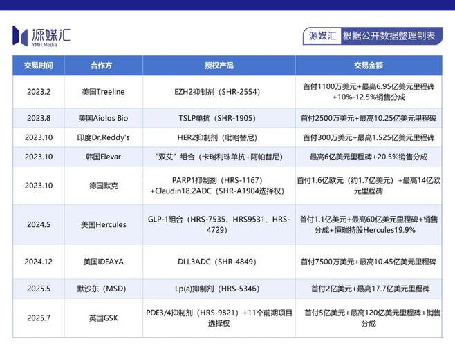455x350 pixels.
Task: Click the date in the 德国默克 row
Action: [39, 186]
